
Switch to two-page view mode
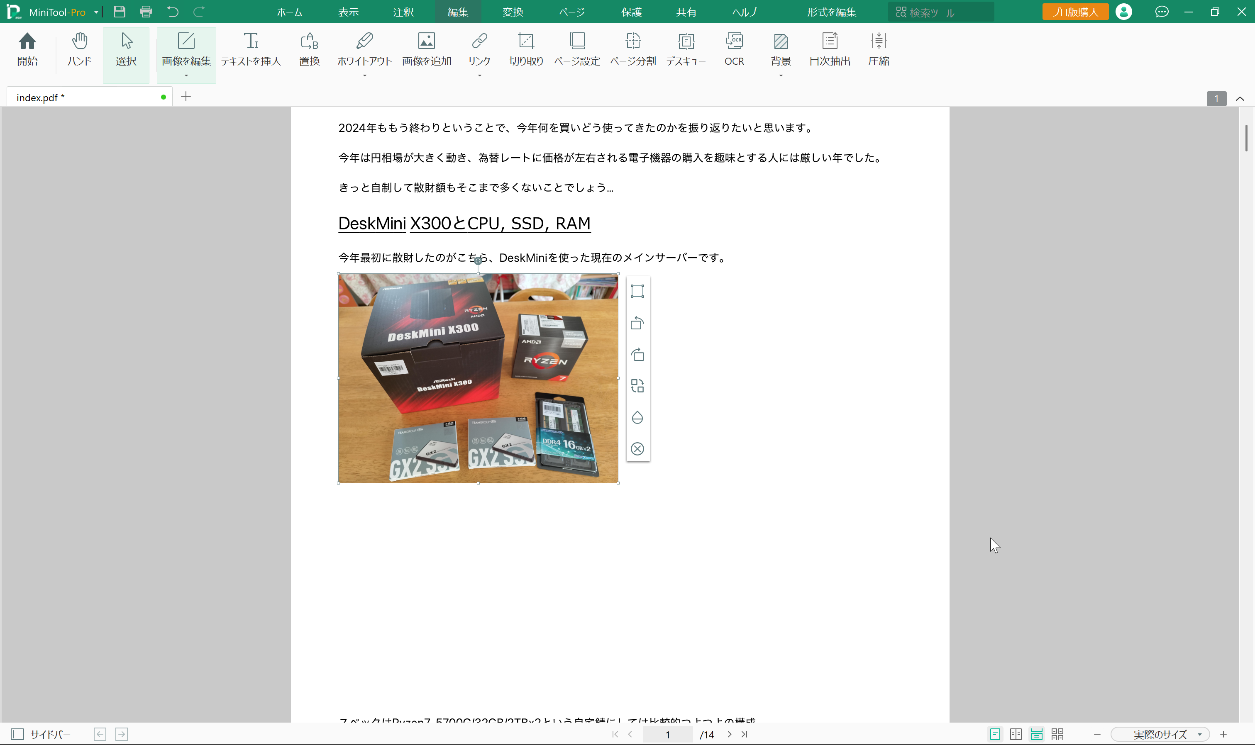1016,735
